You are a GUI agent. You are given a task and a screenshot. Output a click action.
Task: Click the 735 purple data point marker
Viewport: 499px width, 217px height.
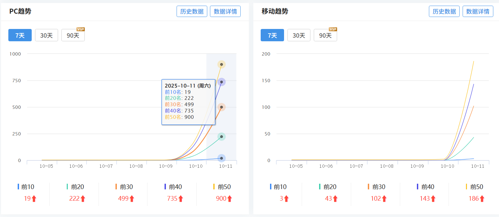pos(221,82)
